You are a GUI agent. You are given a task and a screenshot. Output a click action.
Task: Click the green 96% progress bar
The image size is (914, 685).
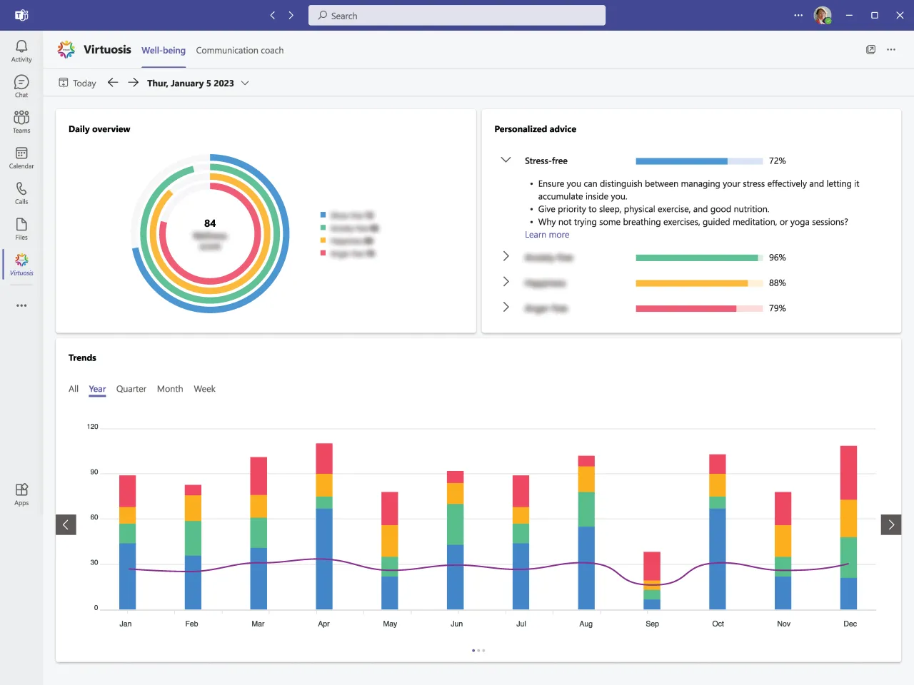click(x=699, y=258)
